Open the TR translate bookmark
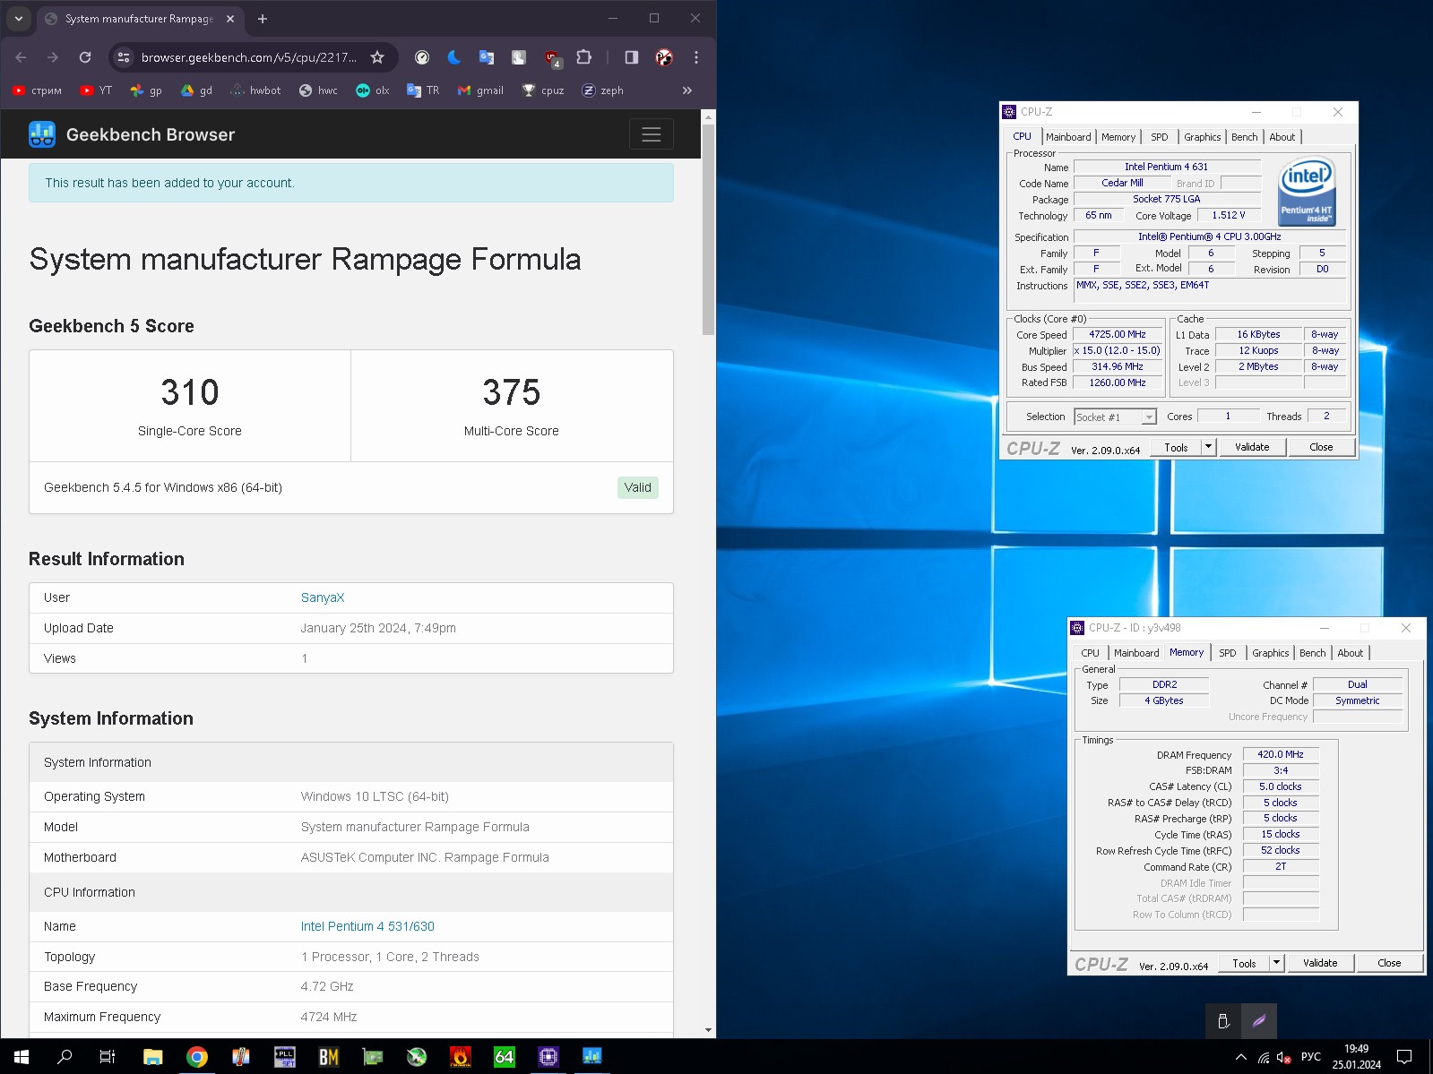Viewport: 1433px width, 1074px height. point(423,90)
